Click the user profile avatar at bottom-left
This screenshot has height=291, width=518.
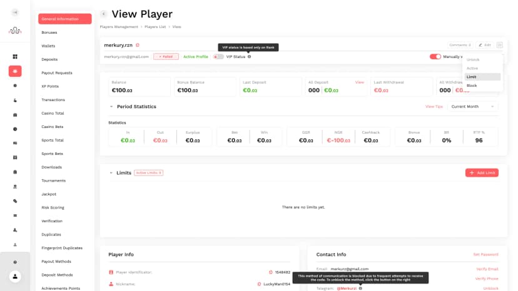15,276
